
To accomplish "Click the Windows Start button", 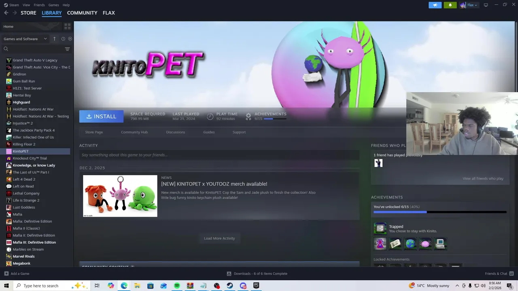I will click(x=6, y=286).
